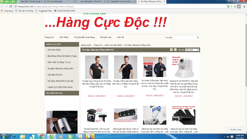Open File Explorer from the taskbar
The height and width of the screenshot is (139, 247).
[22, 136]
